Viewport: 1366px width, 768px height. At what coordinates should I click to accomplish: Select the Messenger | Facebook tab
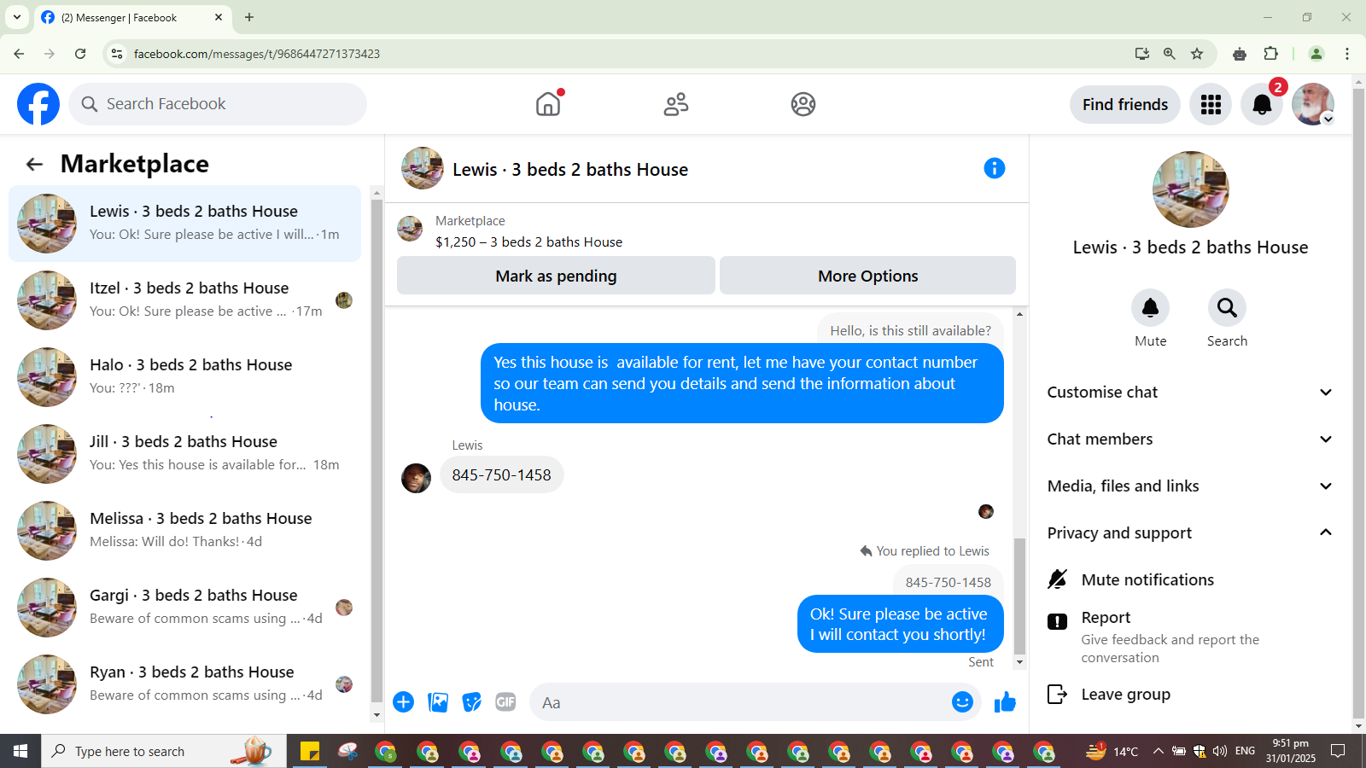tap(132, 17)
